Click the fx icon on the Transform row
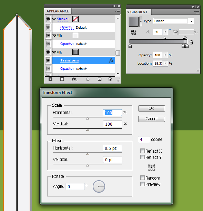The height and width of the screenshot is (211, 203). (x=111, y=60)
